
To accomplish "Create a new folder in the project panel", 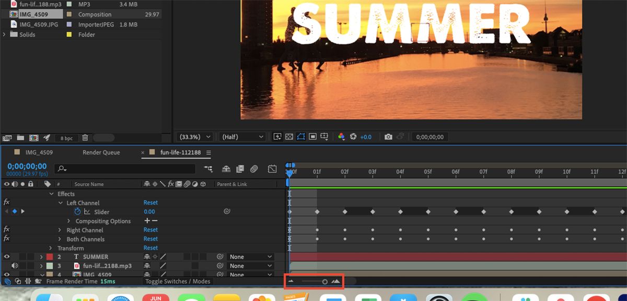I will click(x=20, y=138).
